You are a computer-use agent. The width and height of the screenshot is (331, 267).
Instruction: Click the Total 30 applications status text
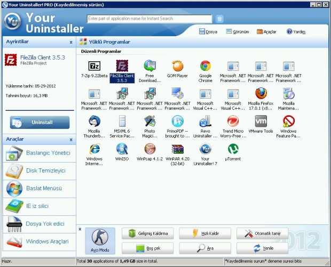click(x=117, y=261)
